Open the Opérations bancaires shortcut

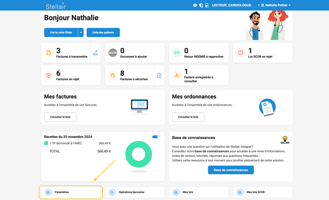point(135,192)
